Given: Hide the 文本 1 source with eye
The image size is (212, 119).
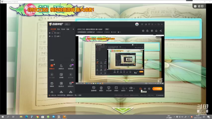Looking at the screenshot, I should pos(50,33).
